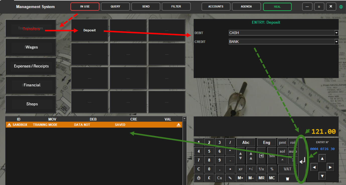Select the Shops category
Screen dimensions: 346x185
click(x=31, y=104)
